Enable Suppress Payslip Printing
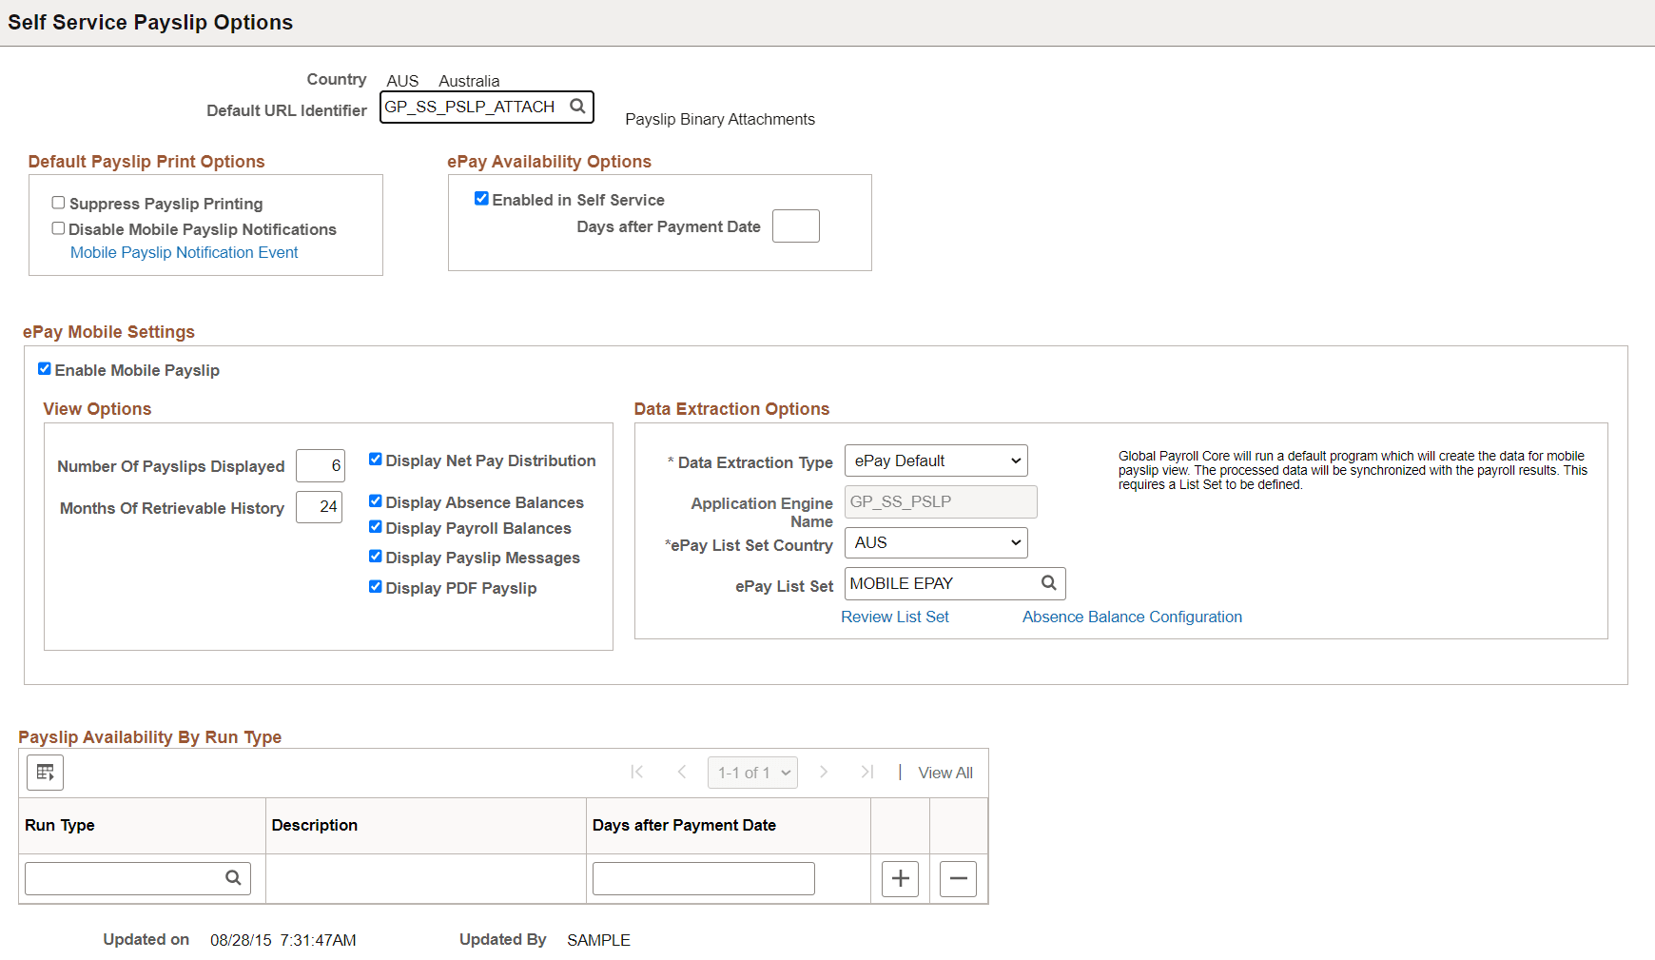The image size is (1655, 960). coord(58,202)
